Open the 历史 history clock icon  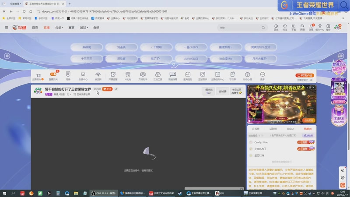(276, 28)
